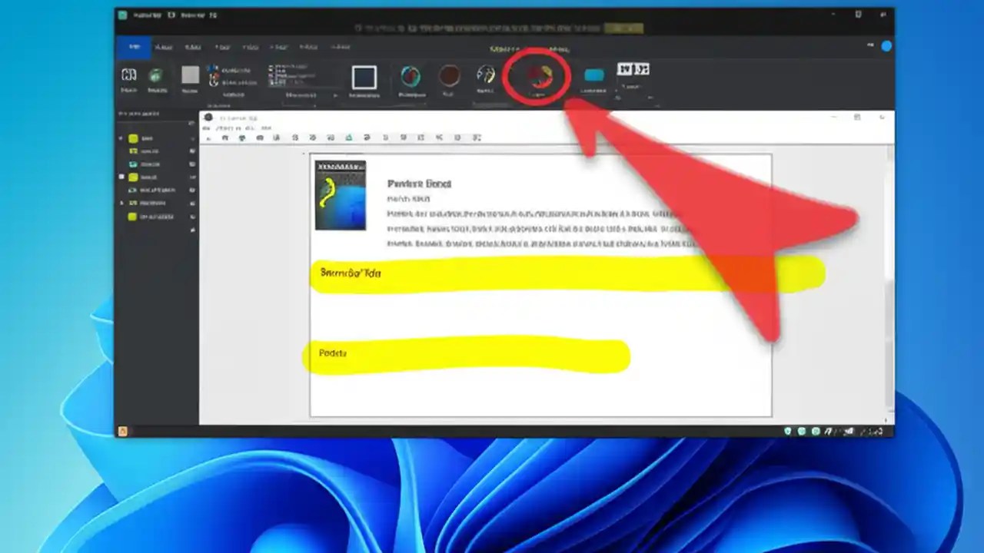The image size is (984, 553).
Task: Toggle the teal-icon sidebar entry's switch
Action: tap(191, 165)
